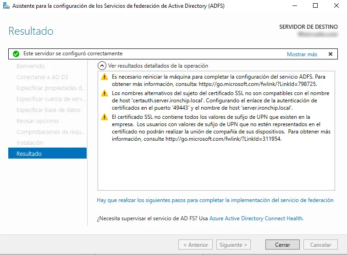Select the Especificar cuenta de servicio step
Image resolution: width=347 pixels, height=255 pixels.
click(x=51, y=99)
